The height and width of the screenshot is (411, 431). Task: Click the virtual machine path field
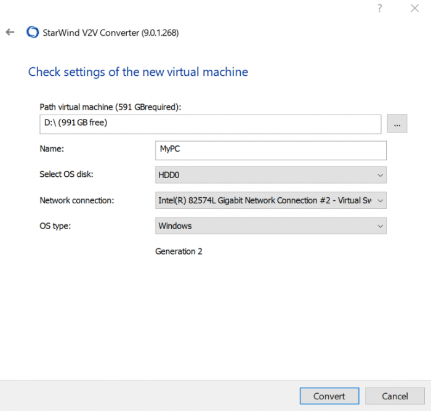pos(211,124)
